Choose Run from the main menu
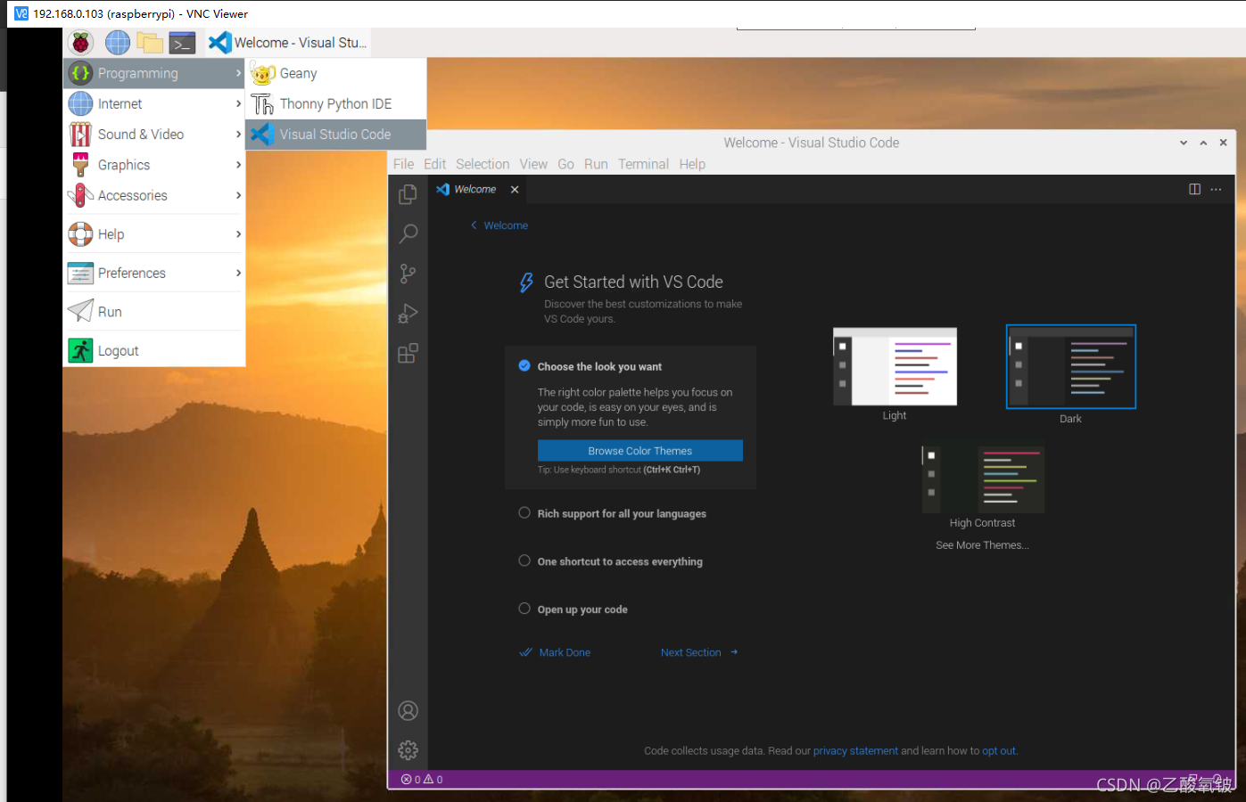1246x802 pixels. click(x=154, y=312)
